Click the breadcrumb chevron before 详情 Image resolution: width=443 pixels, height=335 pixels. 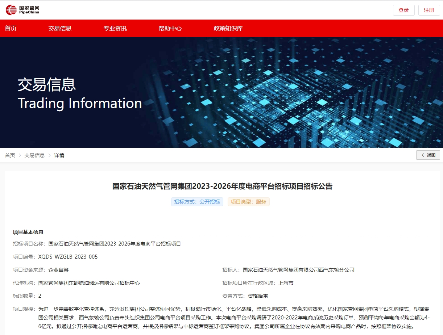pyautogui.click(x=50, y=155)
